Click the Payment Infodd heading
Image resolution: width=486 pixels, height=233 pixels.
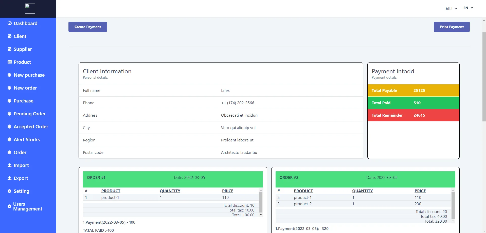coord(393,71)
